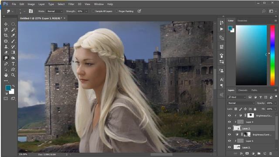The image size is (279, 157).
Task: Hide the top Brightness/Contrast layer
Action: (x=229, y=116)
